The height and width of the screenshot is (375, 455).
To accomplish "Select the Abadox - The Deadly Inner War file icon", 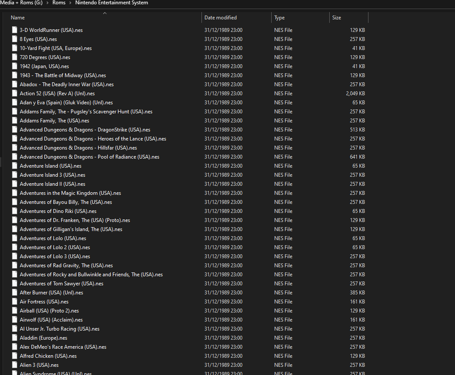I will 15,84.
